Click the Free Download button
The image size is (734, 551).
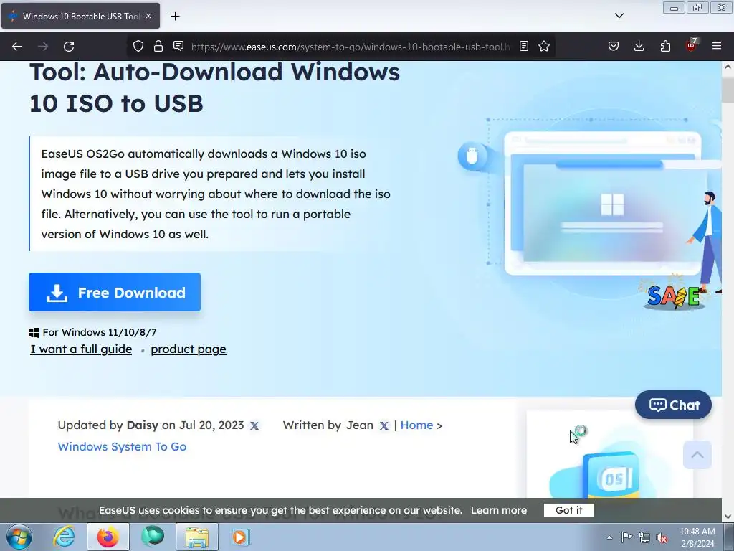[115, 292]
